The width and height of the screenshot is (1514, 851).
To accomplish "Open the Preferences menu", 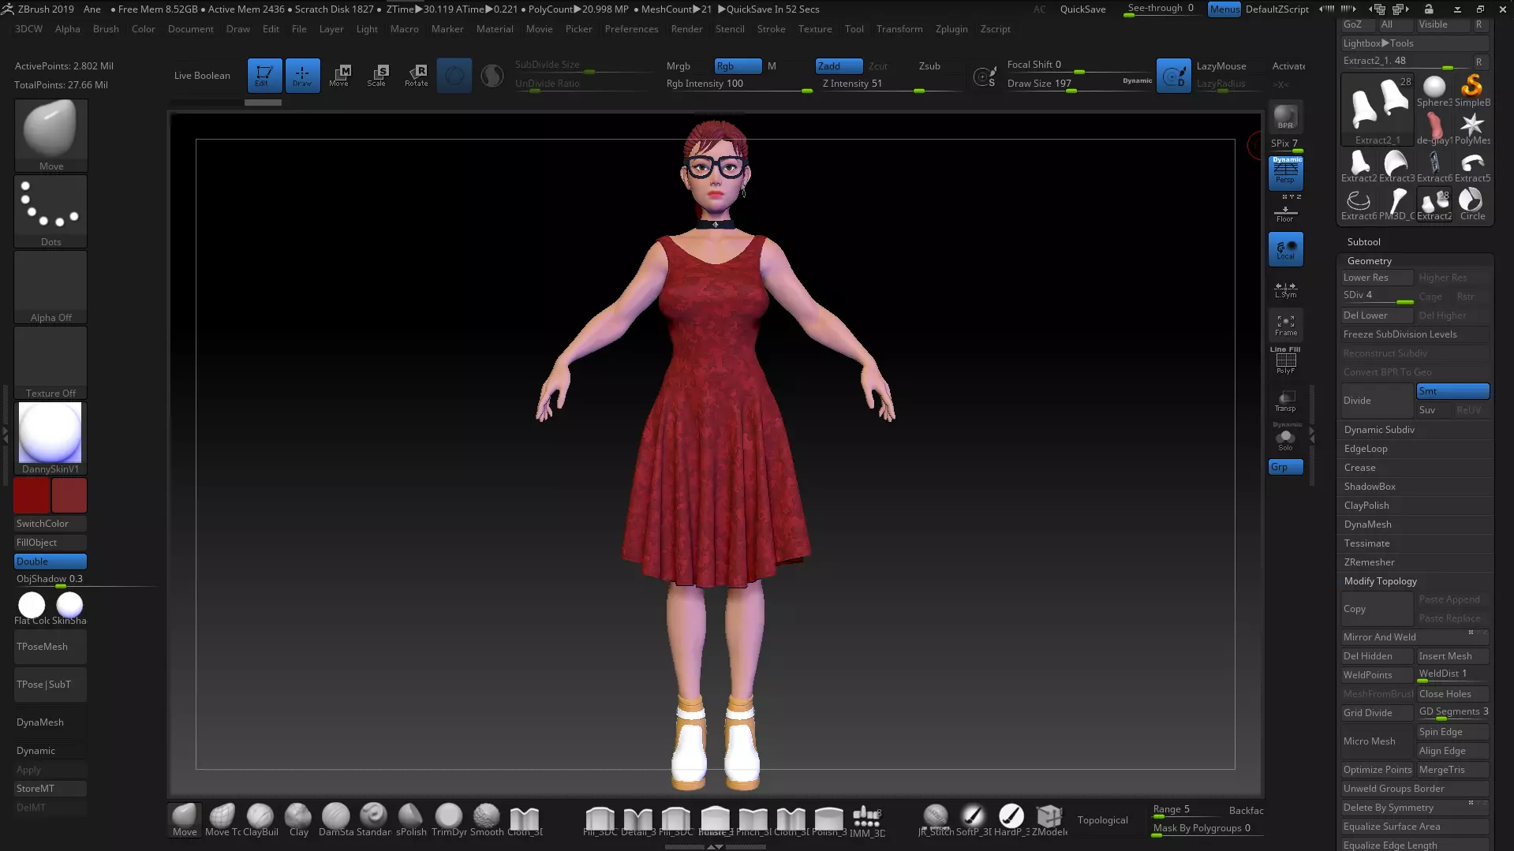I will (631, 29).
